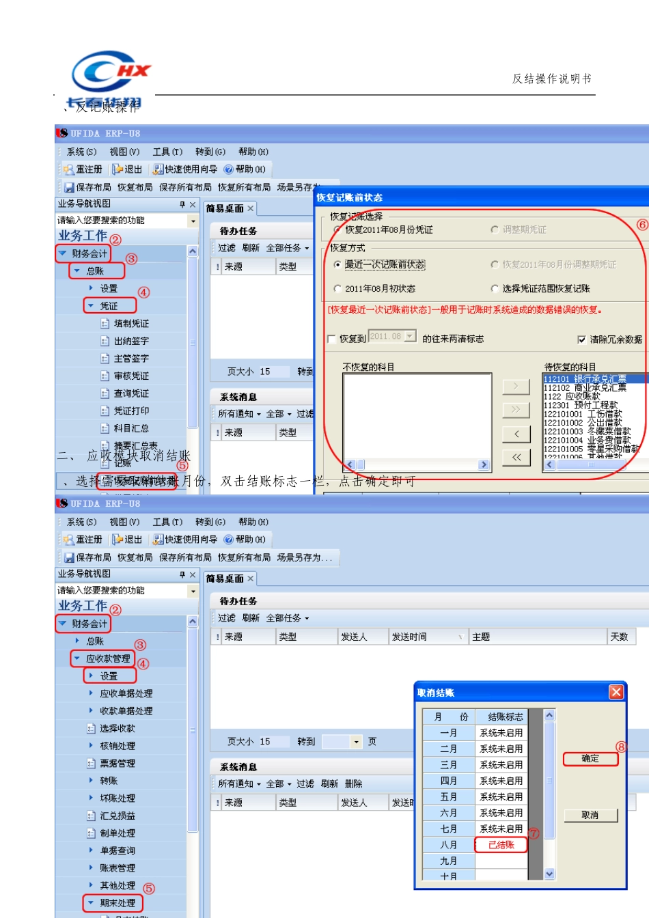This screenshot has height=918, width=649.
Task: Open 主管签字 item in upper navigation tree
Action: (124, 359)
